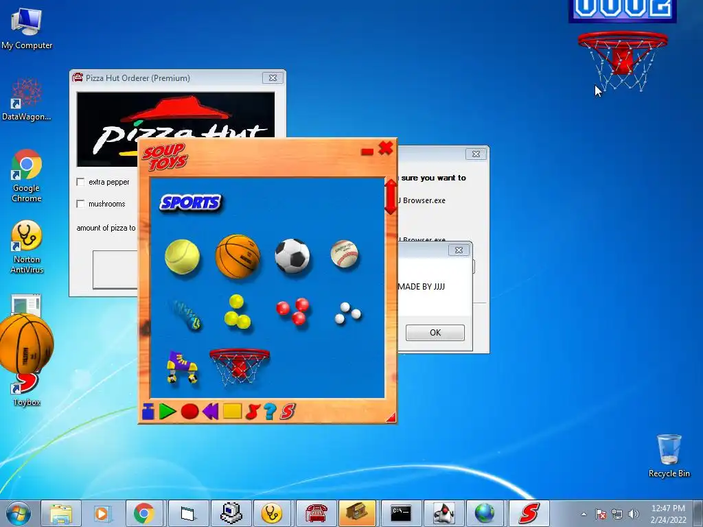This screenshot has height=527, width=703.
Task: Show hidden tray icons arrow
Action: [584, 514]
